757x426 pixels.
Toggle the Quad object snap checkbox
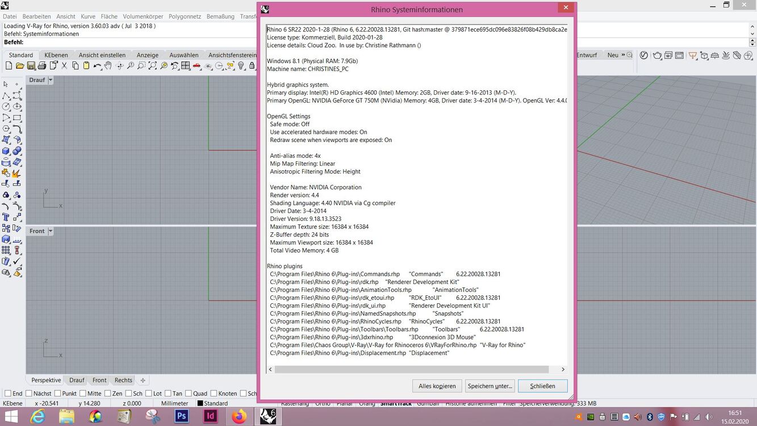(189, 393)
